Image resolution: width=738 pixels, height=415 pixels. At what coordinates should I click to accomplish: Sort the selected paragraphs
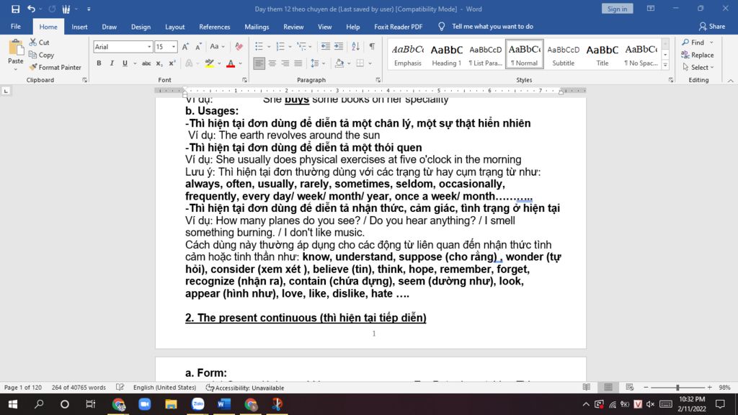point(356,47)
